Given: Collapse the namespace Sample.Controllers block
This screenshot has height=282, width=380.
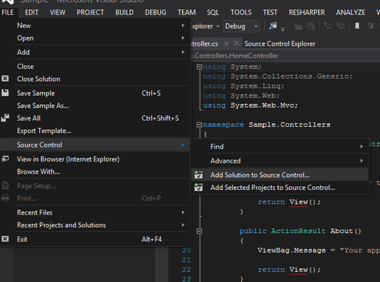Looking at the screenshot, I should click(199, 125).
